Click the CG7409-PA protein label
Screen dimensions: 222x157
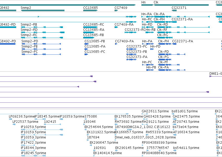[124, 41]
